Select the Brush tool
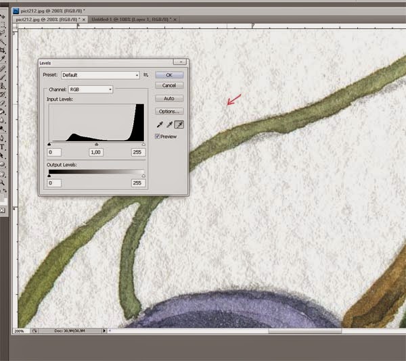This screenshot has width=406, height=361. pos(3,77)
